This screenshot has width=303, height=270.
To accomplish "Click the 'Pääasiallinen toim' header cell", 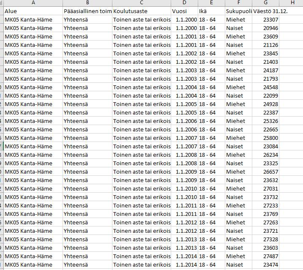I will coord(87,11).
